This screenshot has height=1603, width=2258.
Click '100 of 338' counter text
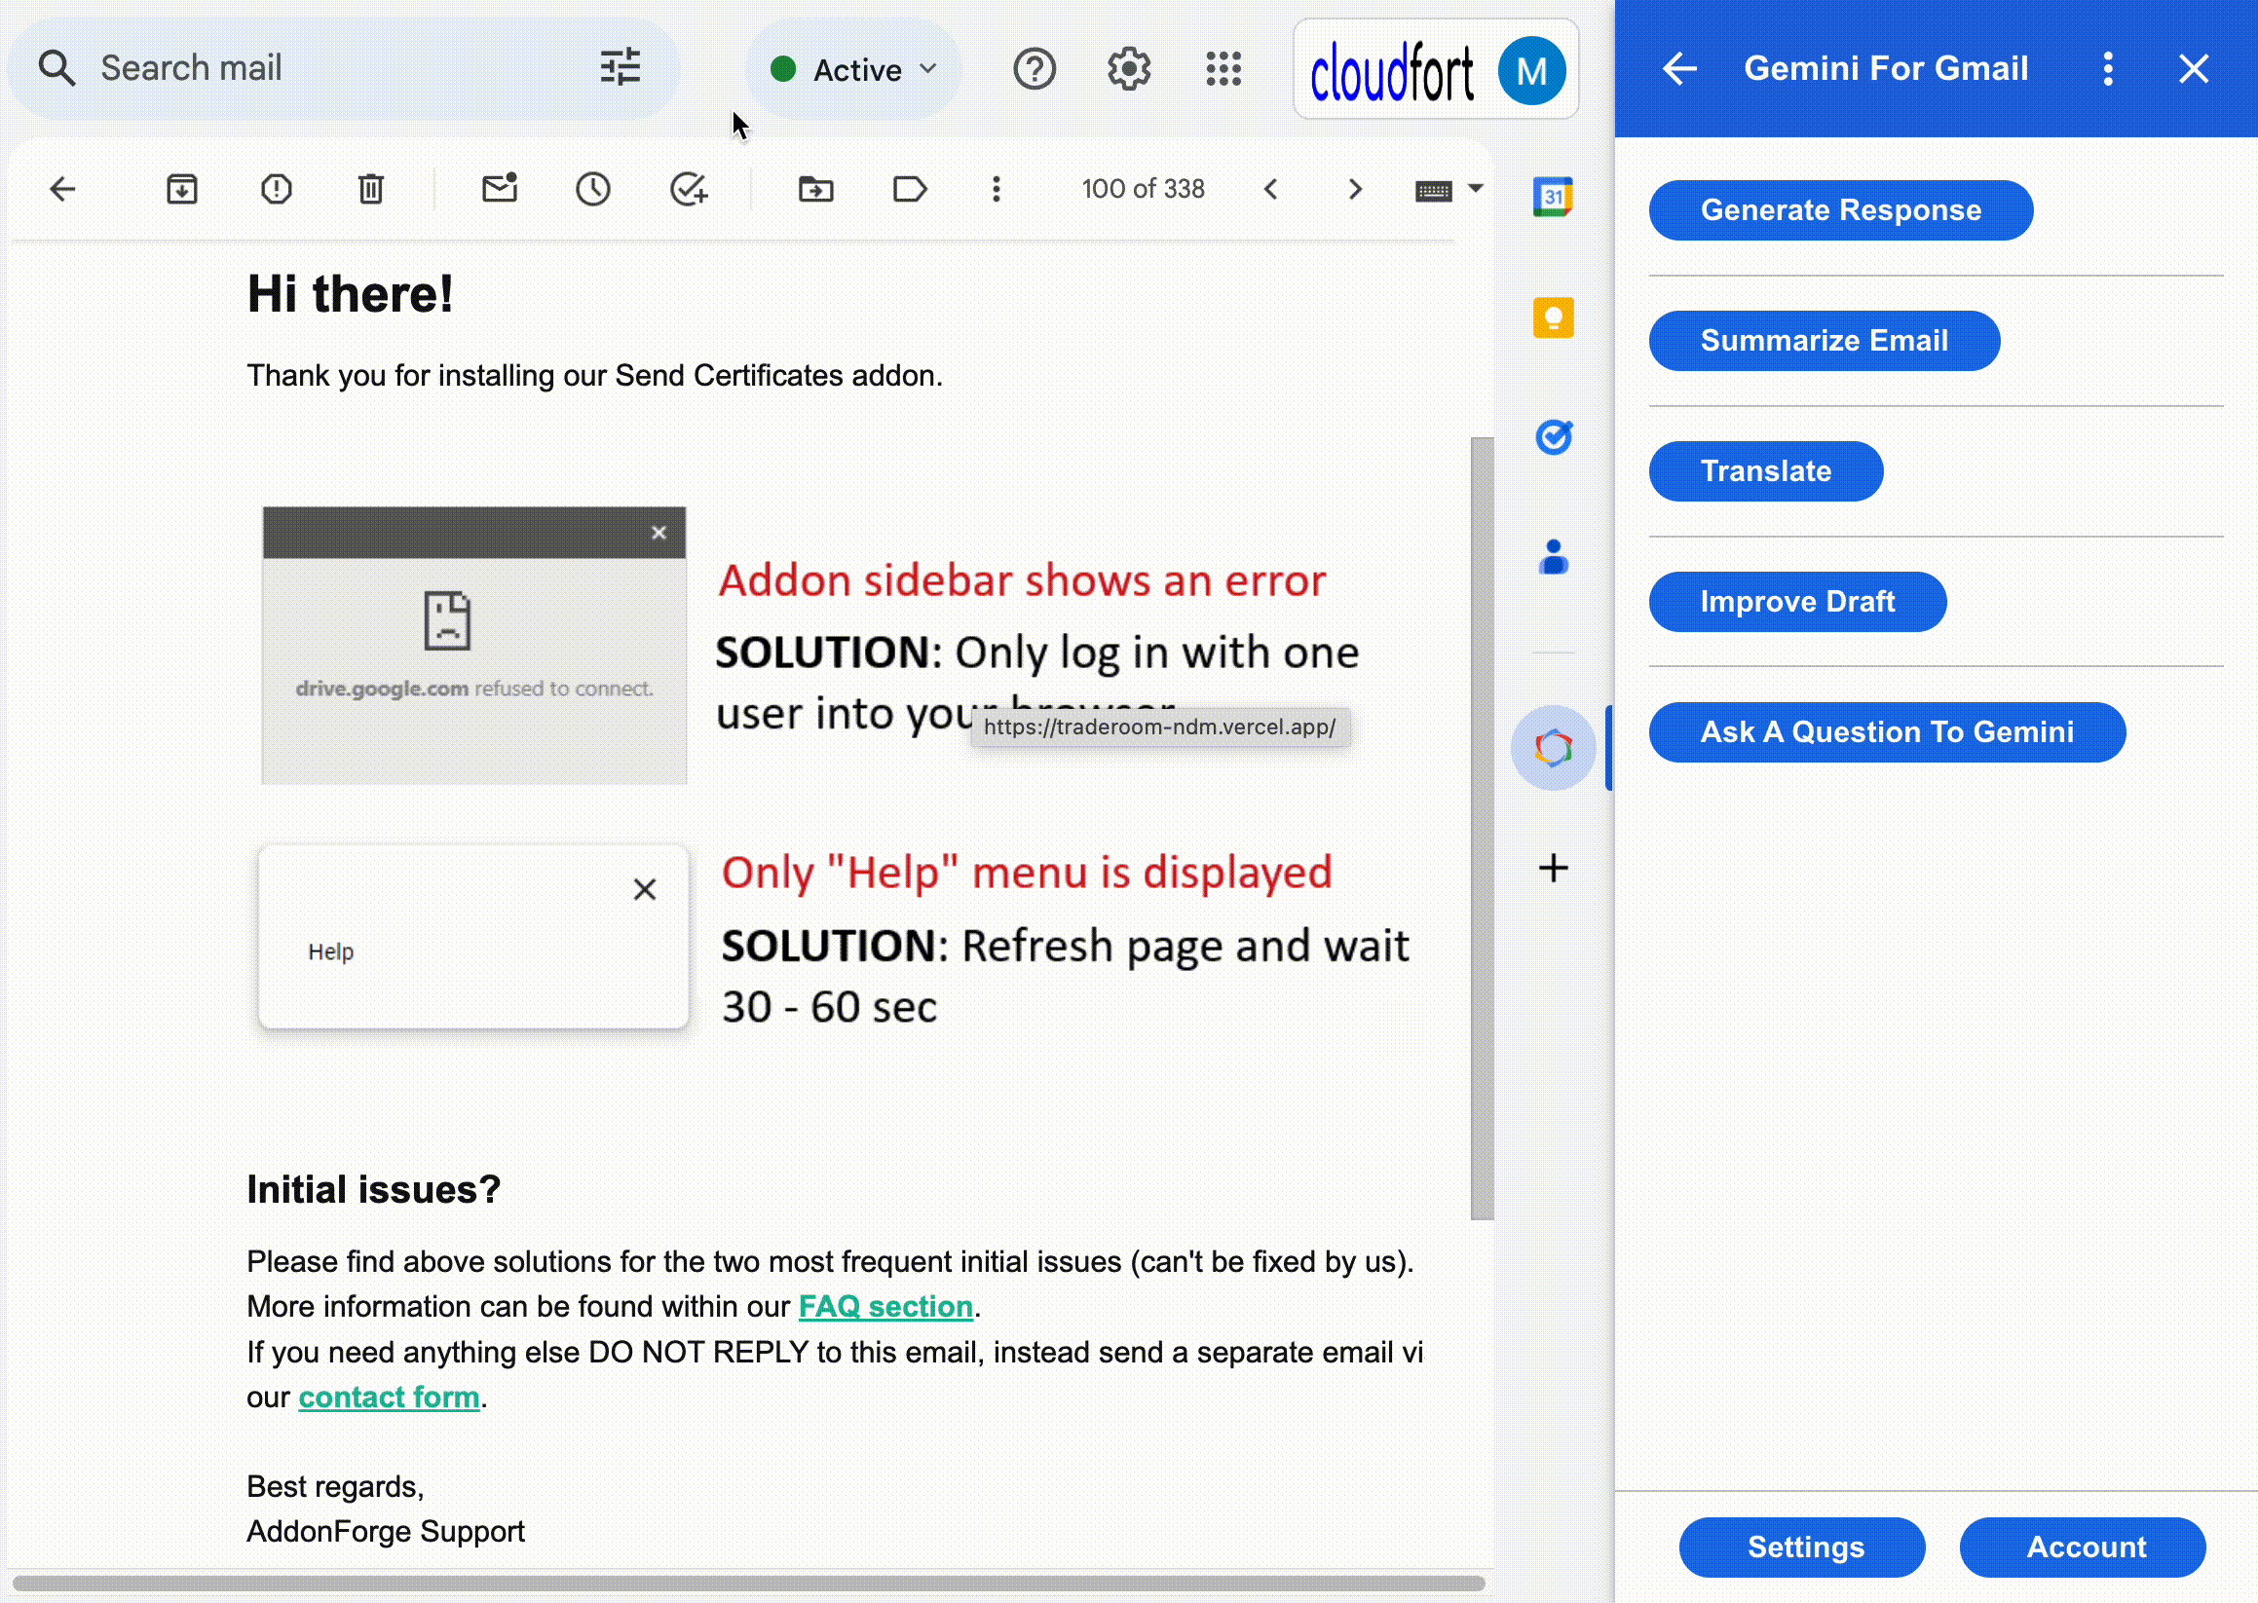coord(1143,189)
